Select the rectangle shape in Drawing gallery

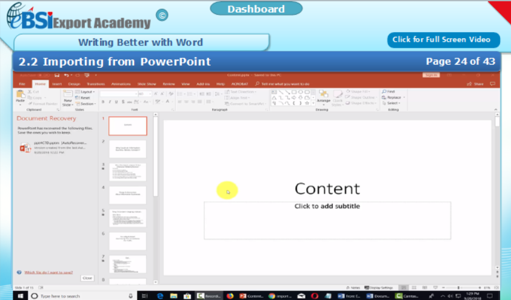pos(294,93)
